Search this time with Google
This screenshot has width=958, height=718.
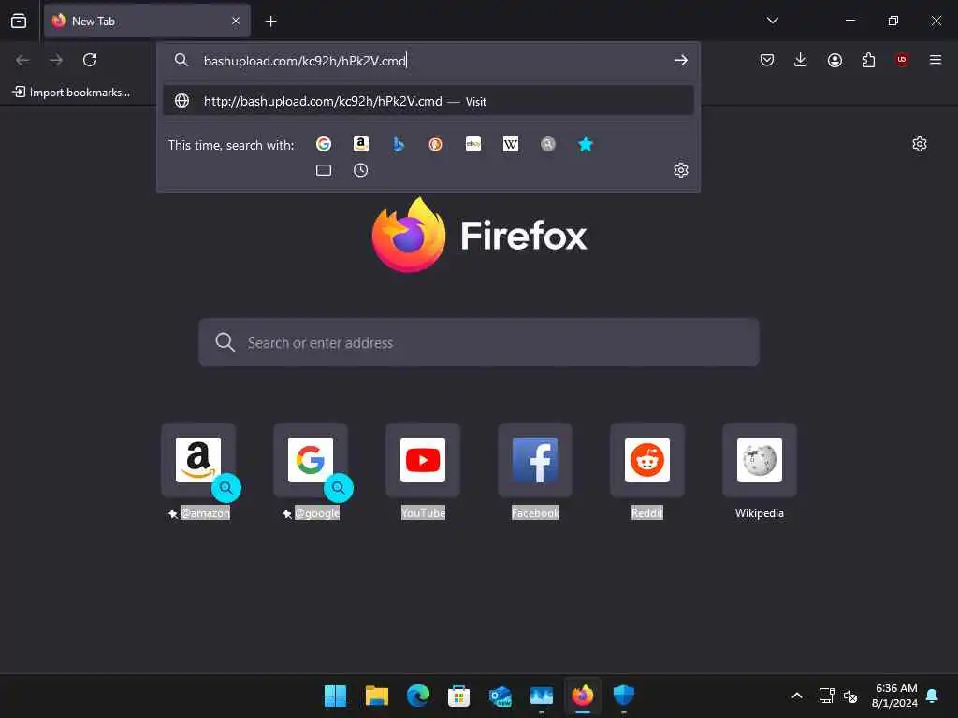[x=324, y=144]
